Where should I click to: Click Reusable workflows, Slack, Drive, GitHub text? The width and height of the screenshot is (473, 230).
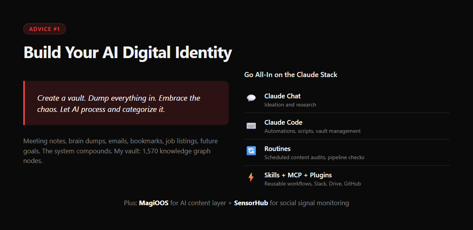coord(312,184)
